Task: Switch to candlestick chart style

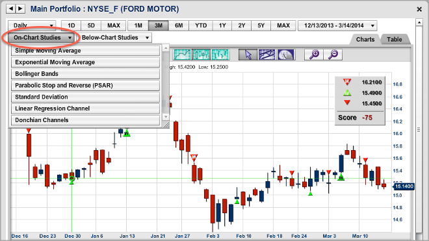Action: click(x=201, y=55)
